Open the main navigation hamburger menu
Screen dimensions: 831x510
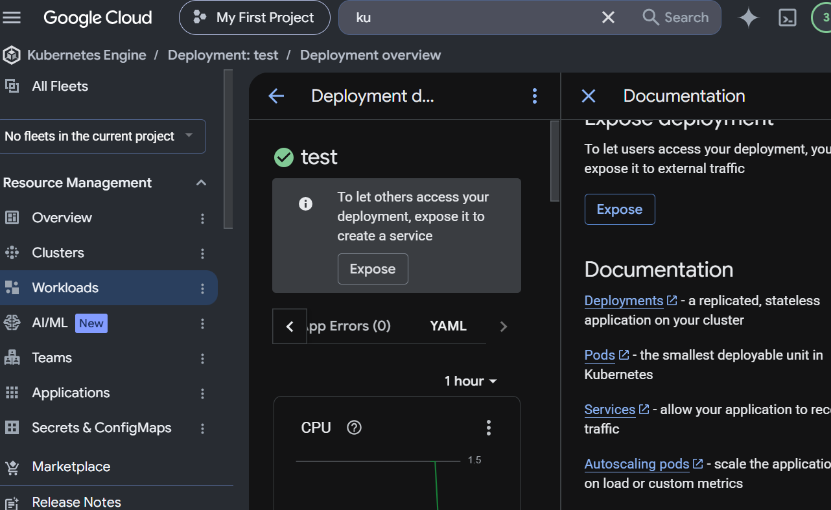(x=12, y=17)
